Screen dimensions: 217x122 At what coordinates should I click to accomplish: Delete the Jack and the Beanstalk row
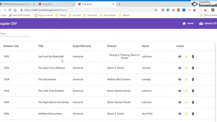pos(193,57)
